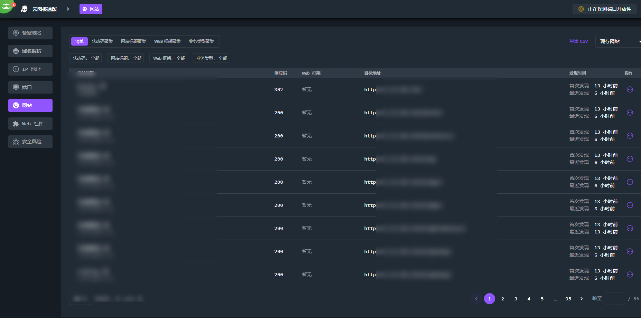
Task: Select the 端口 sidebar item
Action: (30, 87)
